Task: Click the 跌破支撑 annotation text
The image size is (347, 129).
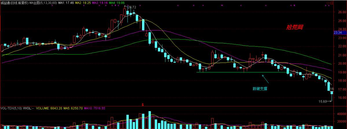Action: point(260,89)
